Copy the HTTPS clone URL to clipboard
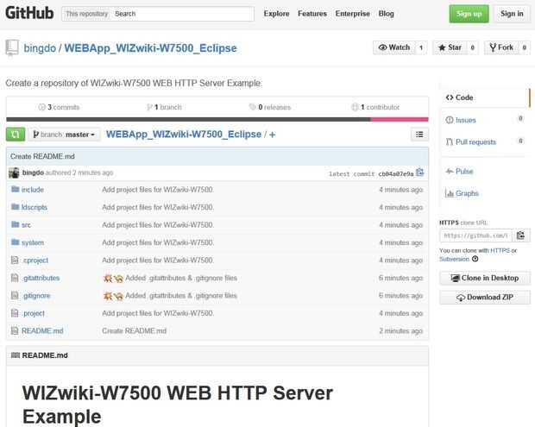 click(x=520, y=235)
